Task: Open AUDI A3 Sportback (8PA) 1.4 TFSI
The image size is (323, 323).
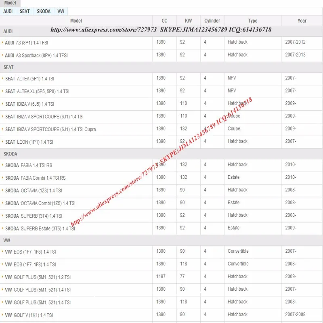Action: pos(36,56)
